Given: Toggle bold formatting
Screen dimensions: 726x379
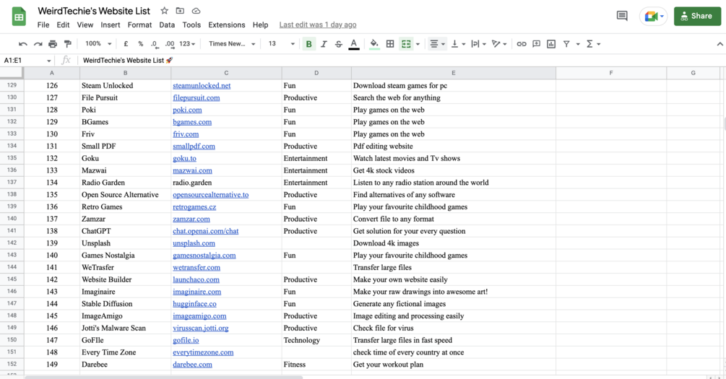Looking at the screenshot, I should coord(309,44).
